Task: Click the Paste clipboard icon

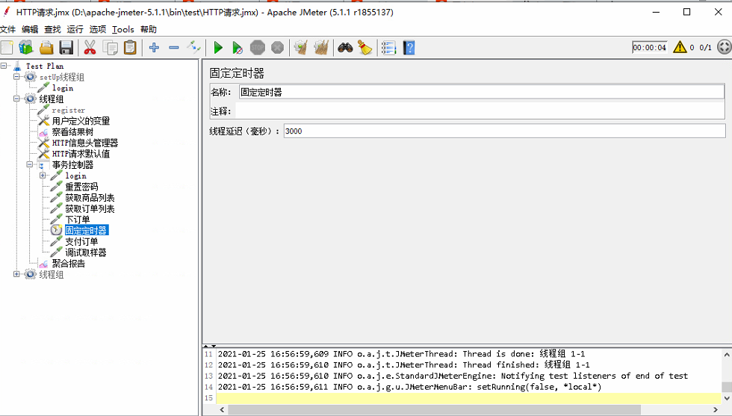Action: pyautogui.click(x=130, y=48)
